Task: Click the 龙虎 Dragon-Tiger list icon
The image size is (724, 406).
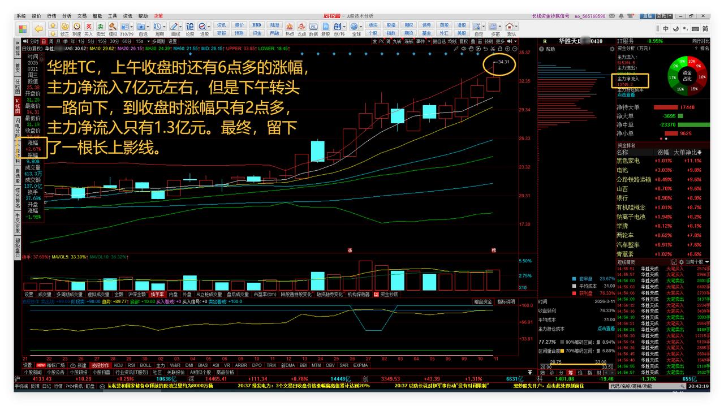Action: [301, 25]
